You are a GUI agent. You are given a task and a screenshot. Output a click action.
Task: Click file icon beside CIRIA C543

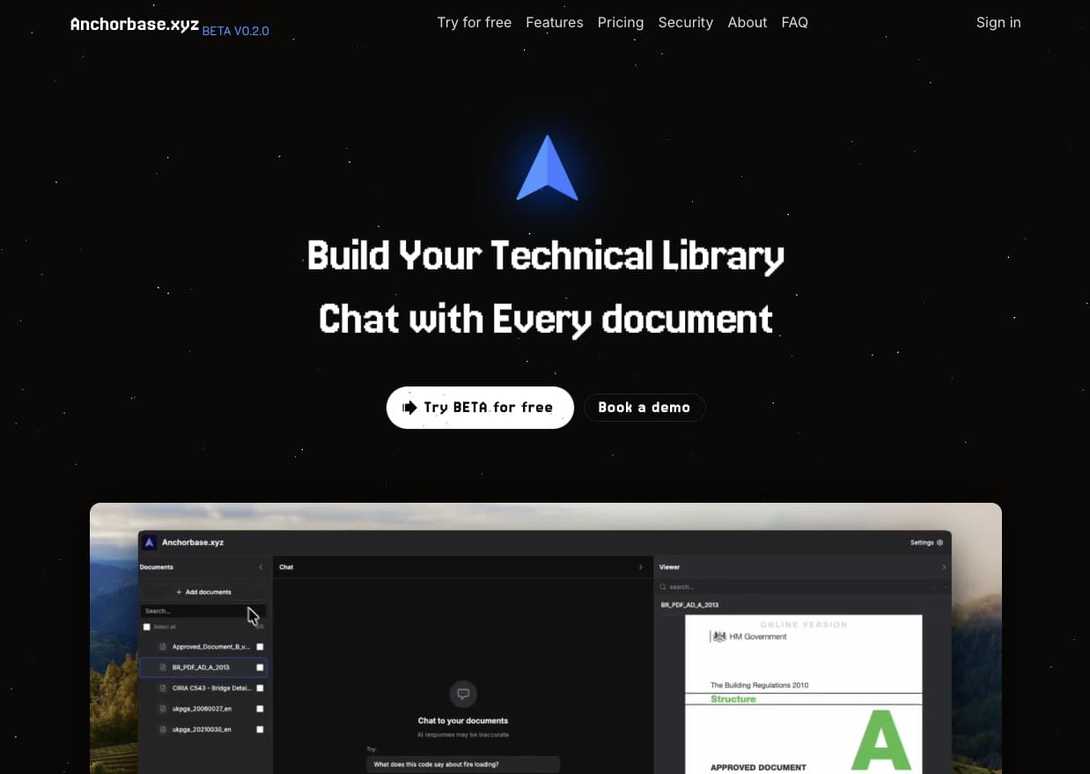(x=163, y=688)
